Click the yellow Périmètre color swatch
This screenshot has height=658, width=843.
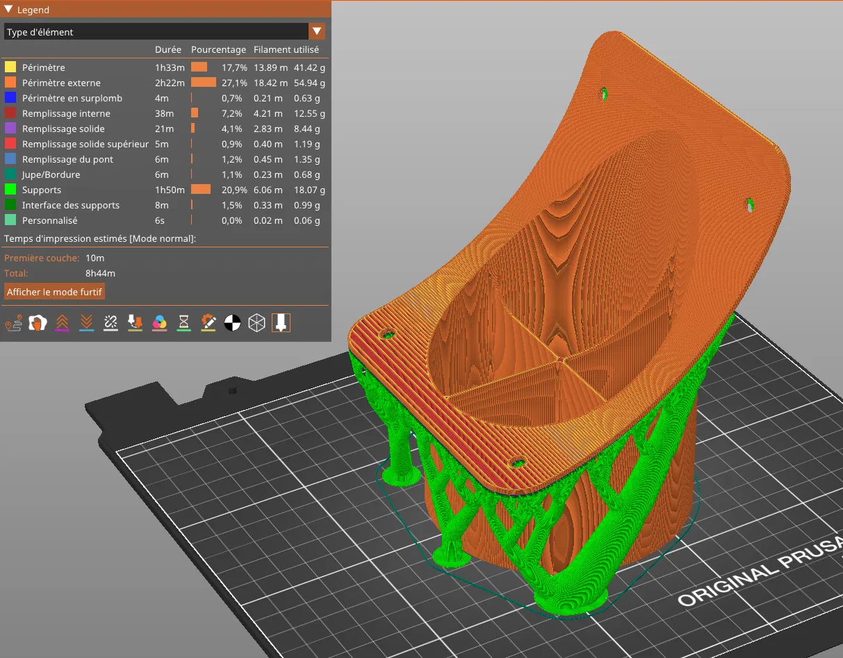click(10, 67)
